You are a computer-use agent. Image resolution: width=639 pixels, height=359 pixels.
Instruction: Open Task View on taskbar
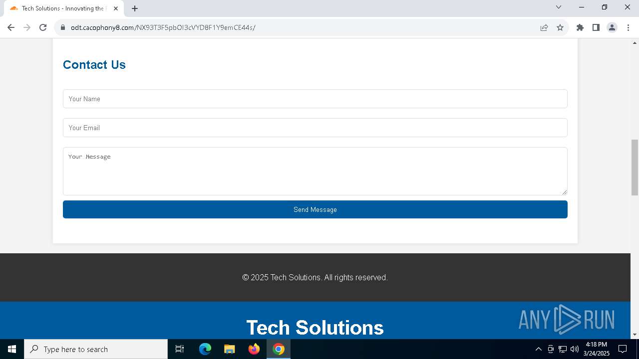coord(180,349)
